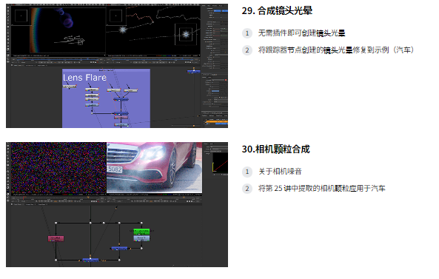The image size is (439, 279).
Task: Click the orange highlighted row in the flare properties
Action: click(x=216, y=121)
